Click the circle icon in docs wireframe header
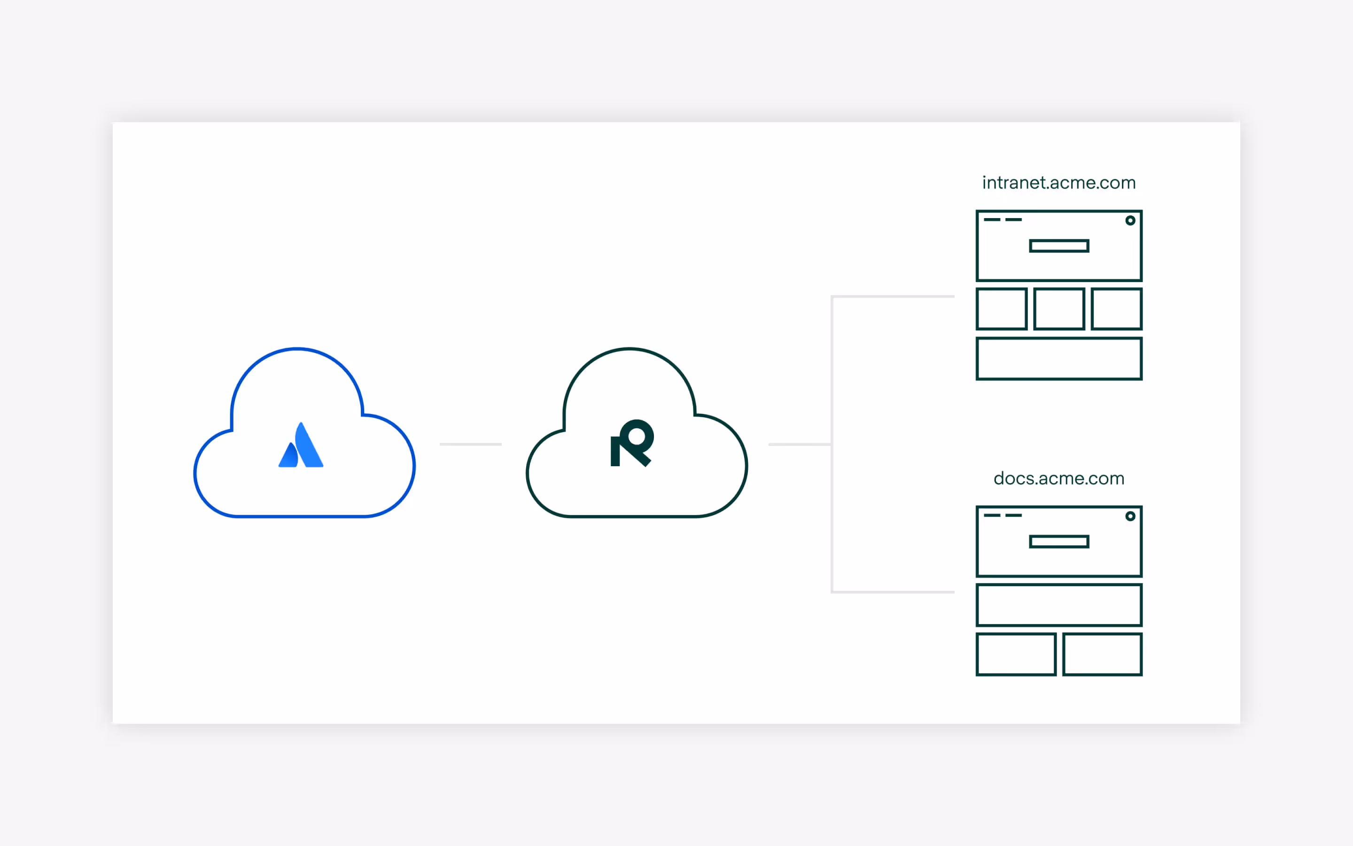Screen dimensions: 1353x846 [x=1130, y=516]
